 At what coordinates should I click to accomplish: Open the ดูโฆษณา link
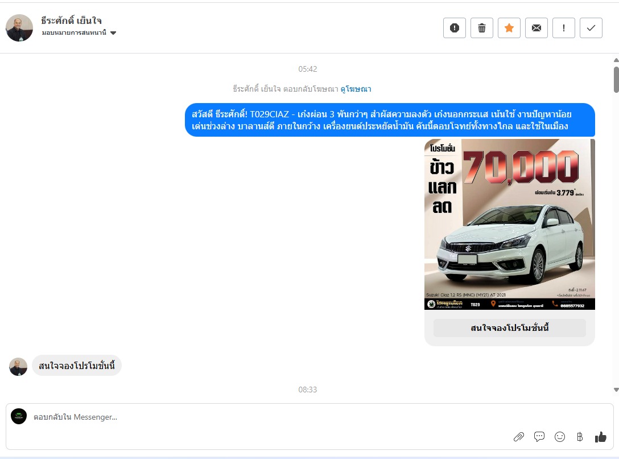[356, 89]
